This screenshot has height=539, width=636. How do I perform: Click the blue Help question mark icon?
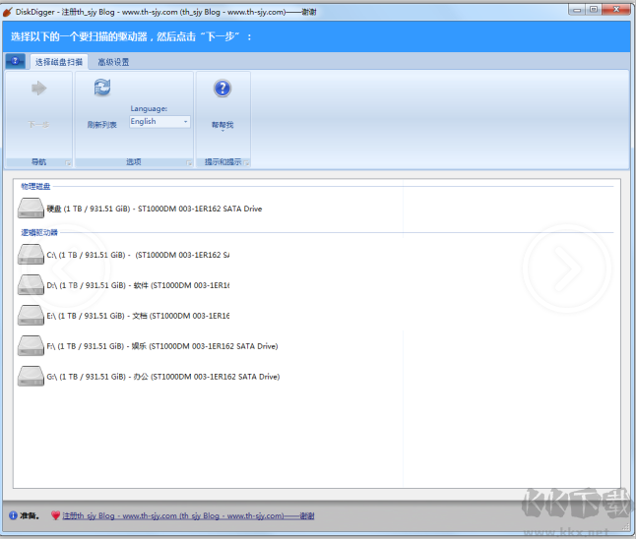click(223, 88)
